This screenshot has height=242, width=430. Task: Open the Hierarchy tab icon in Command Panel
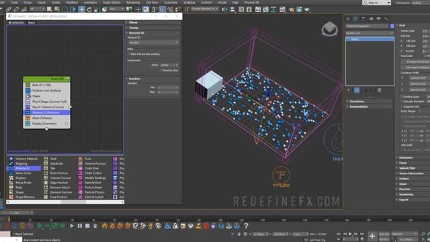363,19
